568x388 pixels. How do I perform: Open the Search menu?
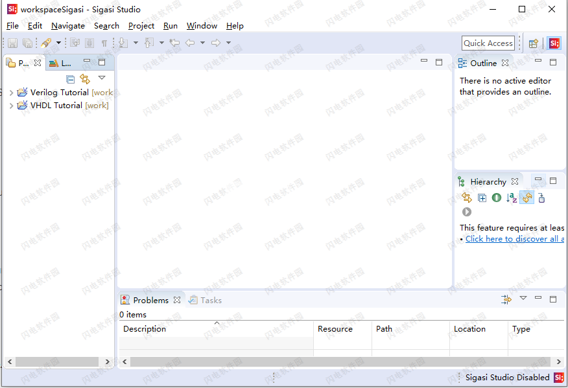point(106,26)
